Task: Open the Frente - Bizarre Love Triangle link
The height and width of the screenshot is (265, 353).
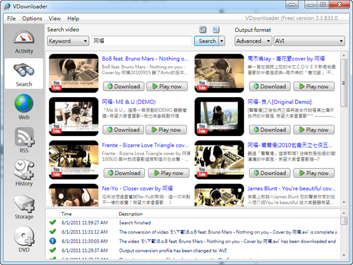Action: [x=145, y=145]
